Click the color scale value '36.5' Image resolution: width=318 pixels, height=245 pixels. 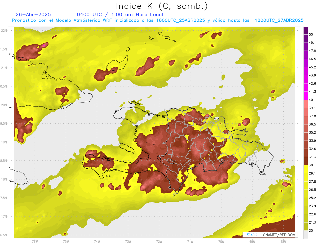point(312,124)
